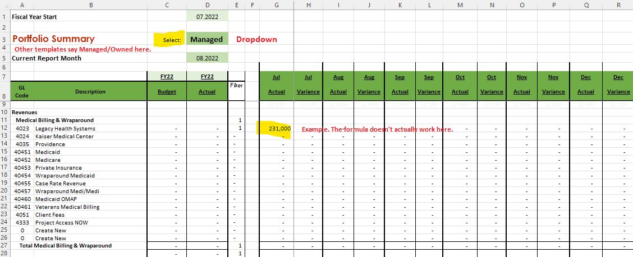
Task: Select column B header
Action: [x=90, y=4]
